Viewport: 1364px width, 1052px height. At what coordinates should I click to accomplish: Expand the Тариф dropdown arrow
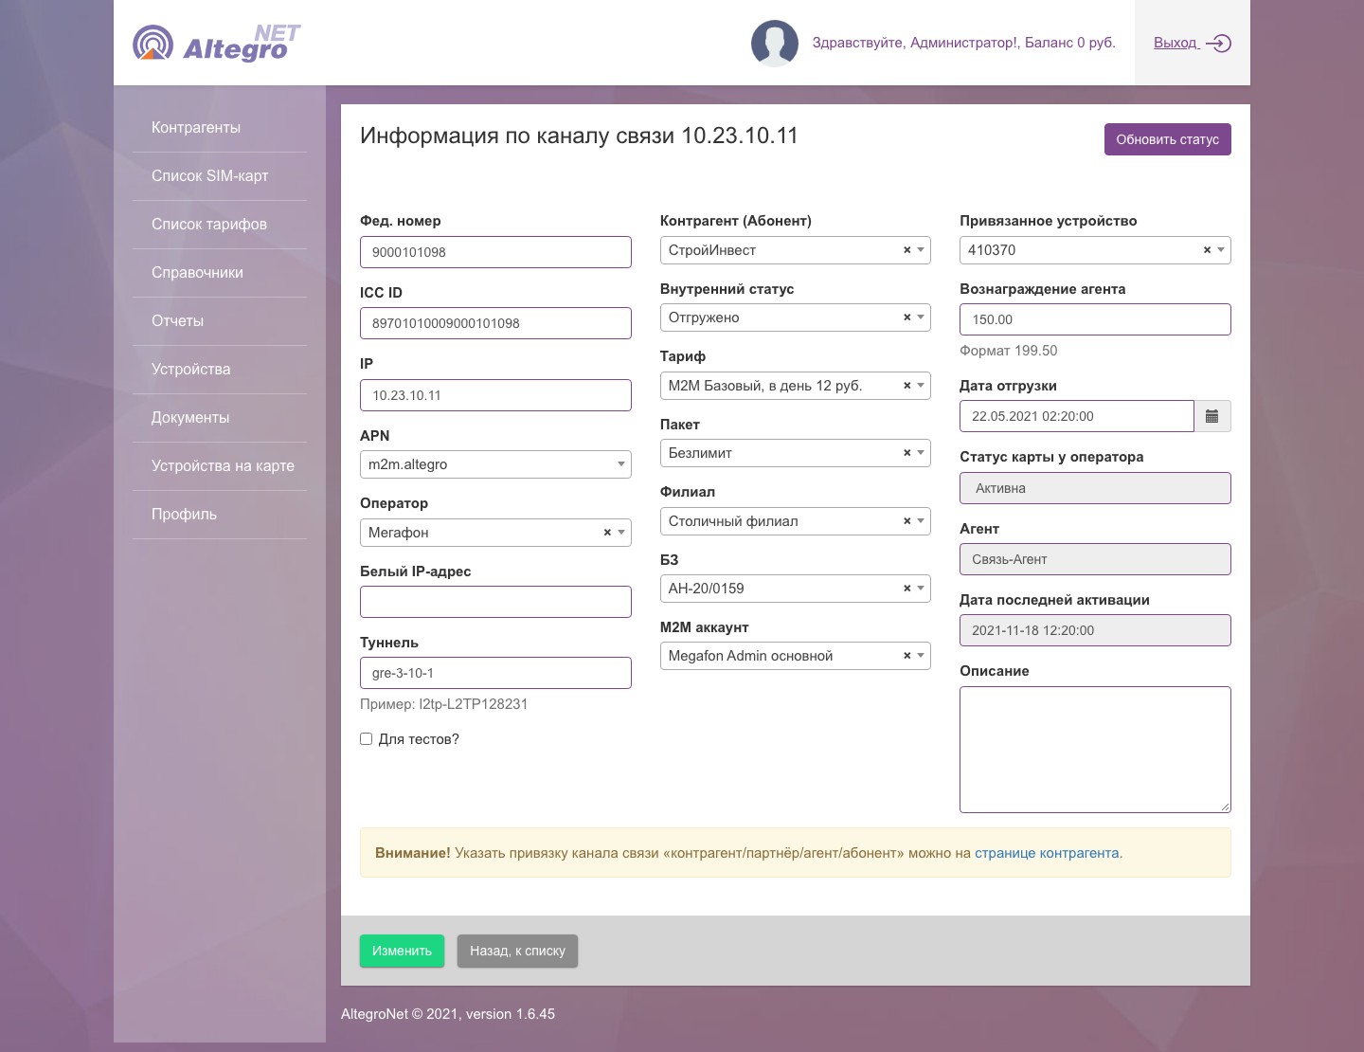[921, 386]
